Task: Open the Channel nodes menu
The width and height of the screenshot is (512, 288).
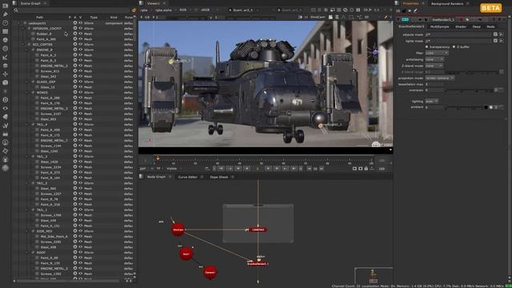Action: click(x=6, y=31)
